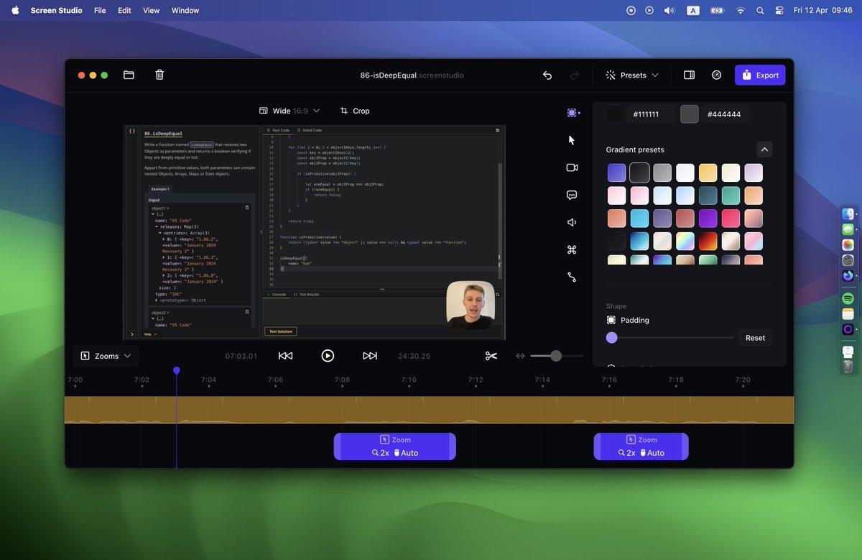This screenshot has height=560, width=862.
Task: Select the first Zoom block near 7:08
Action: (394, 446)
